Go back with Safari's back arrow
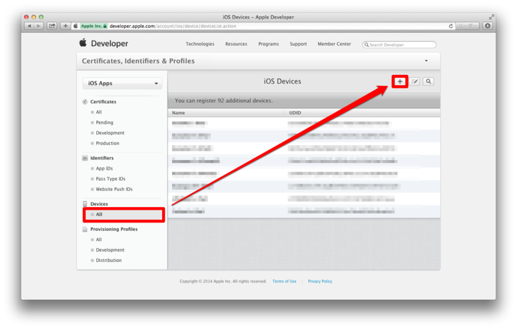Image resolution: width=517 pixels, height=329 pixels. [29, 26]
